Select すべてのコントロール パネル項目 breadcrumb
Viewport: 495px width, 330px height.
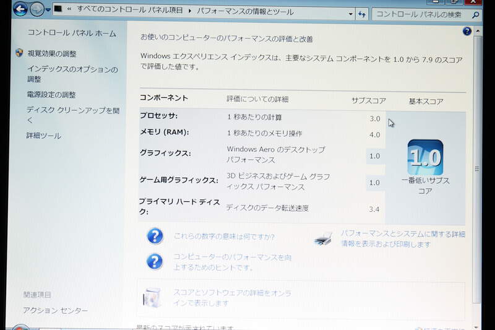[x=130, y=10]
